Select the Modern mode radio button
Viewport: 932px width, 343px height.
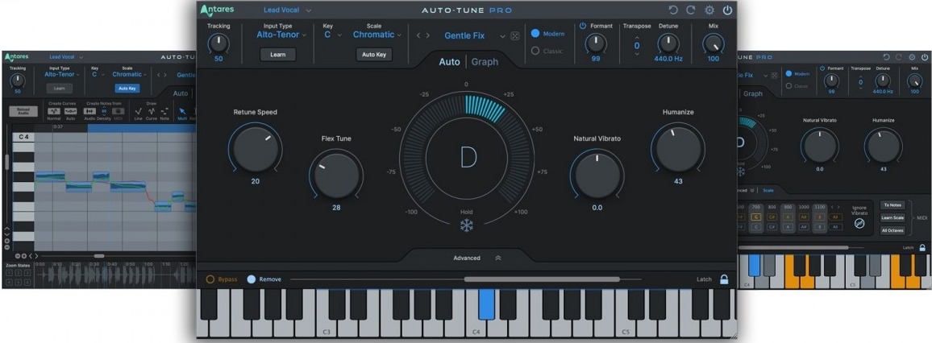click(535, 34)
